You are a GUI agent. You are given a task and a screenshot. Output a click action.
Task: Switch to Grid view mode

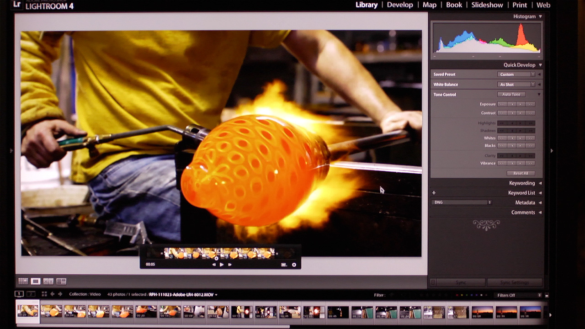click(x=23, y=281)
